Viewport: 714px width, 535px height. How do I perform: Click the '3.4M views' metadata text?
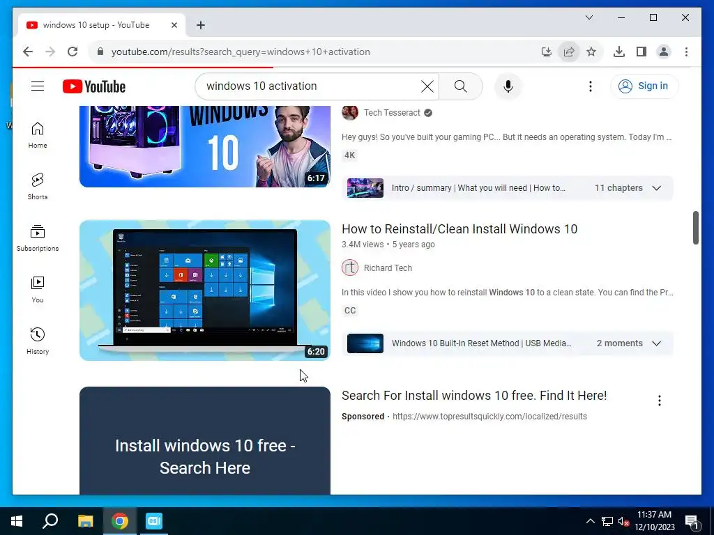point(363,245)
